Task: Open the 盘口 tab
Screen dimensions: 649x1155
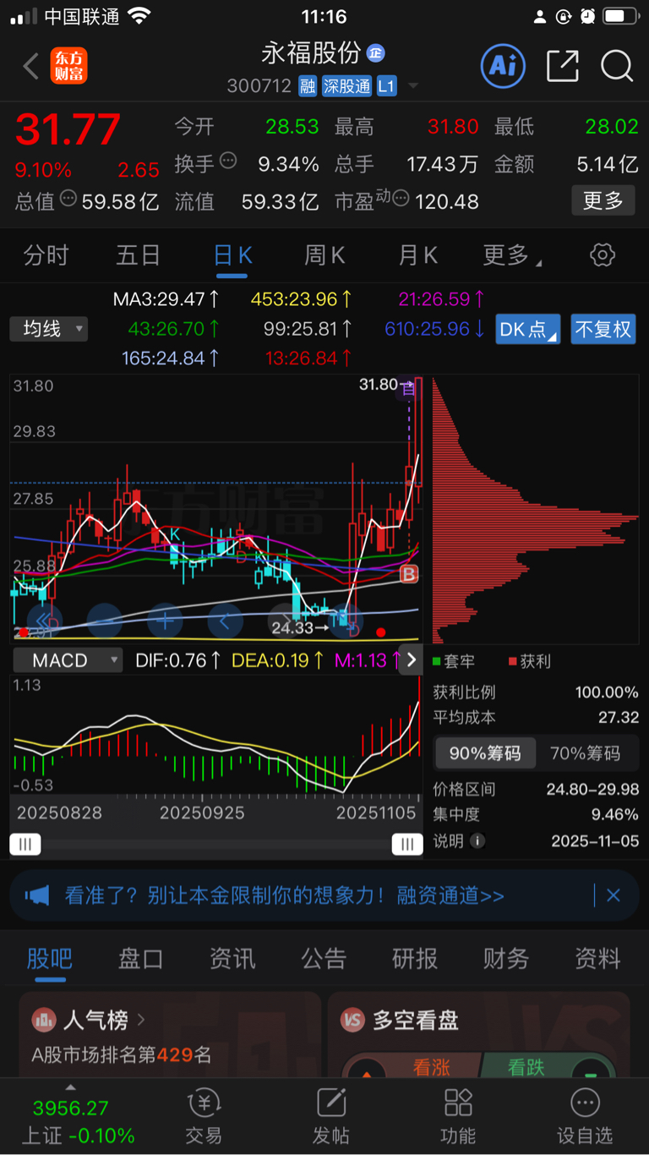Action: (x=140, y=959)
